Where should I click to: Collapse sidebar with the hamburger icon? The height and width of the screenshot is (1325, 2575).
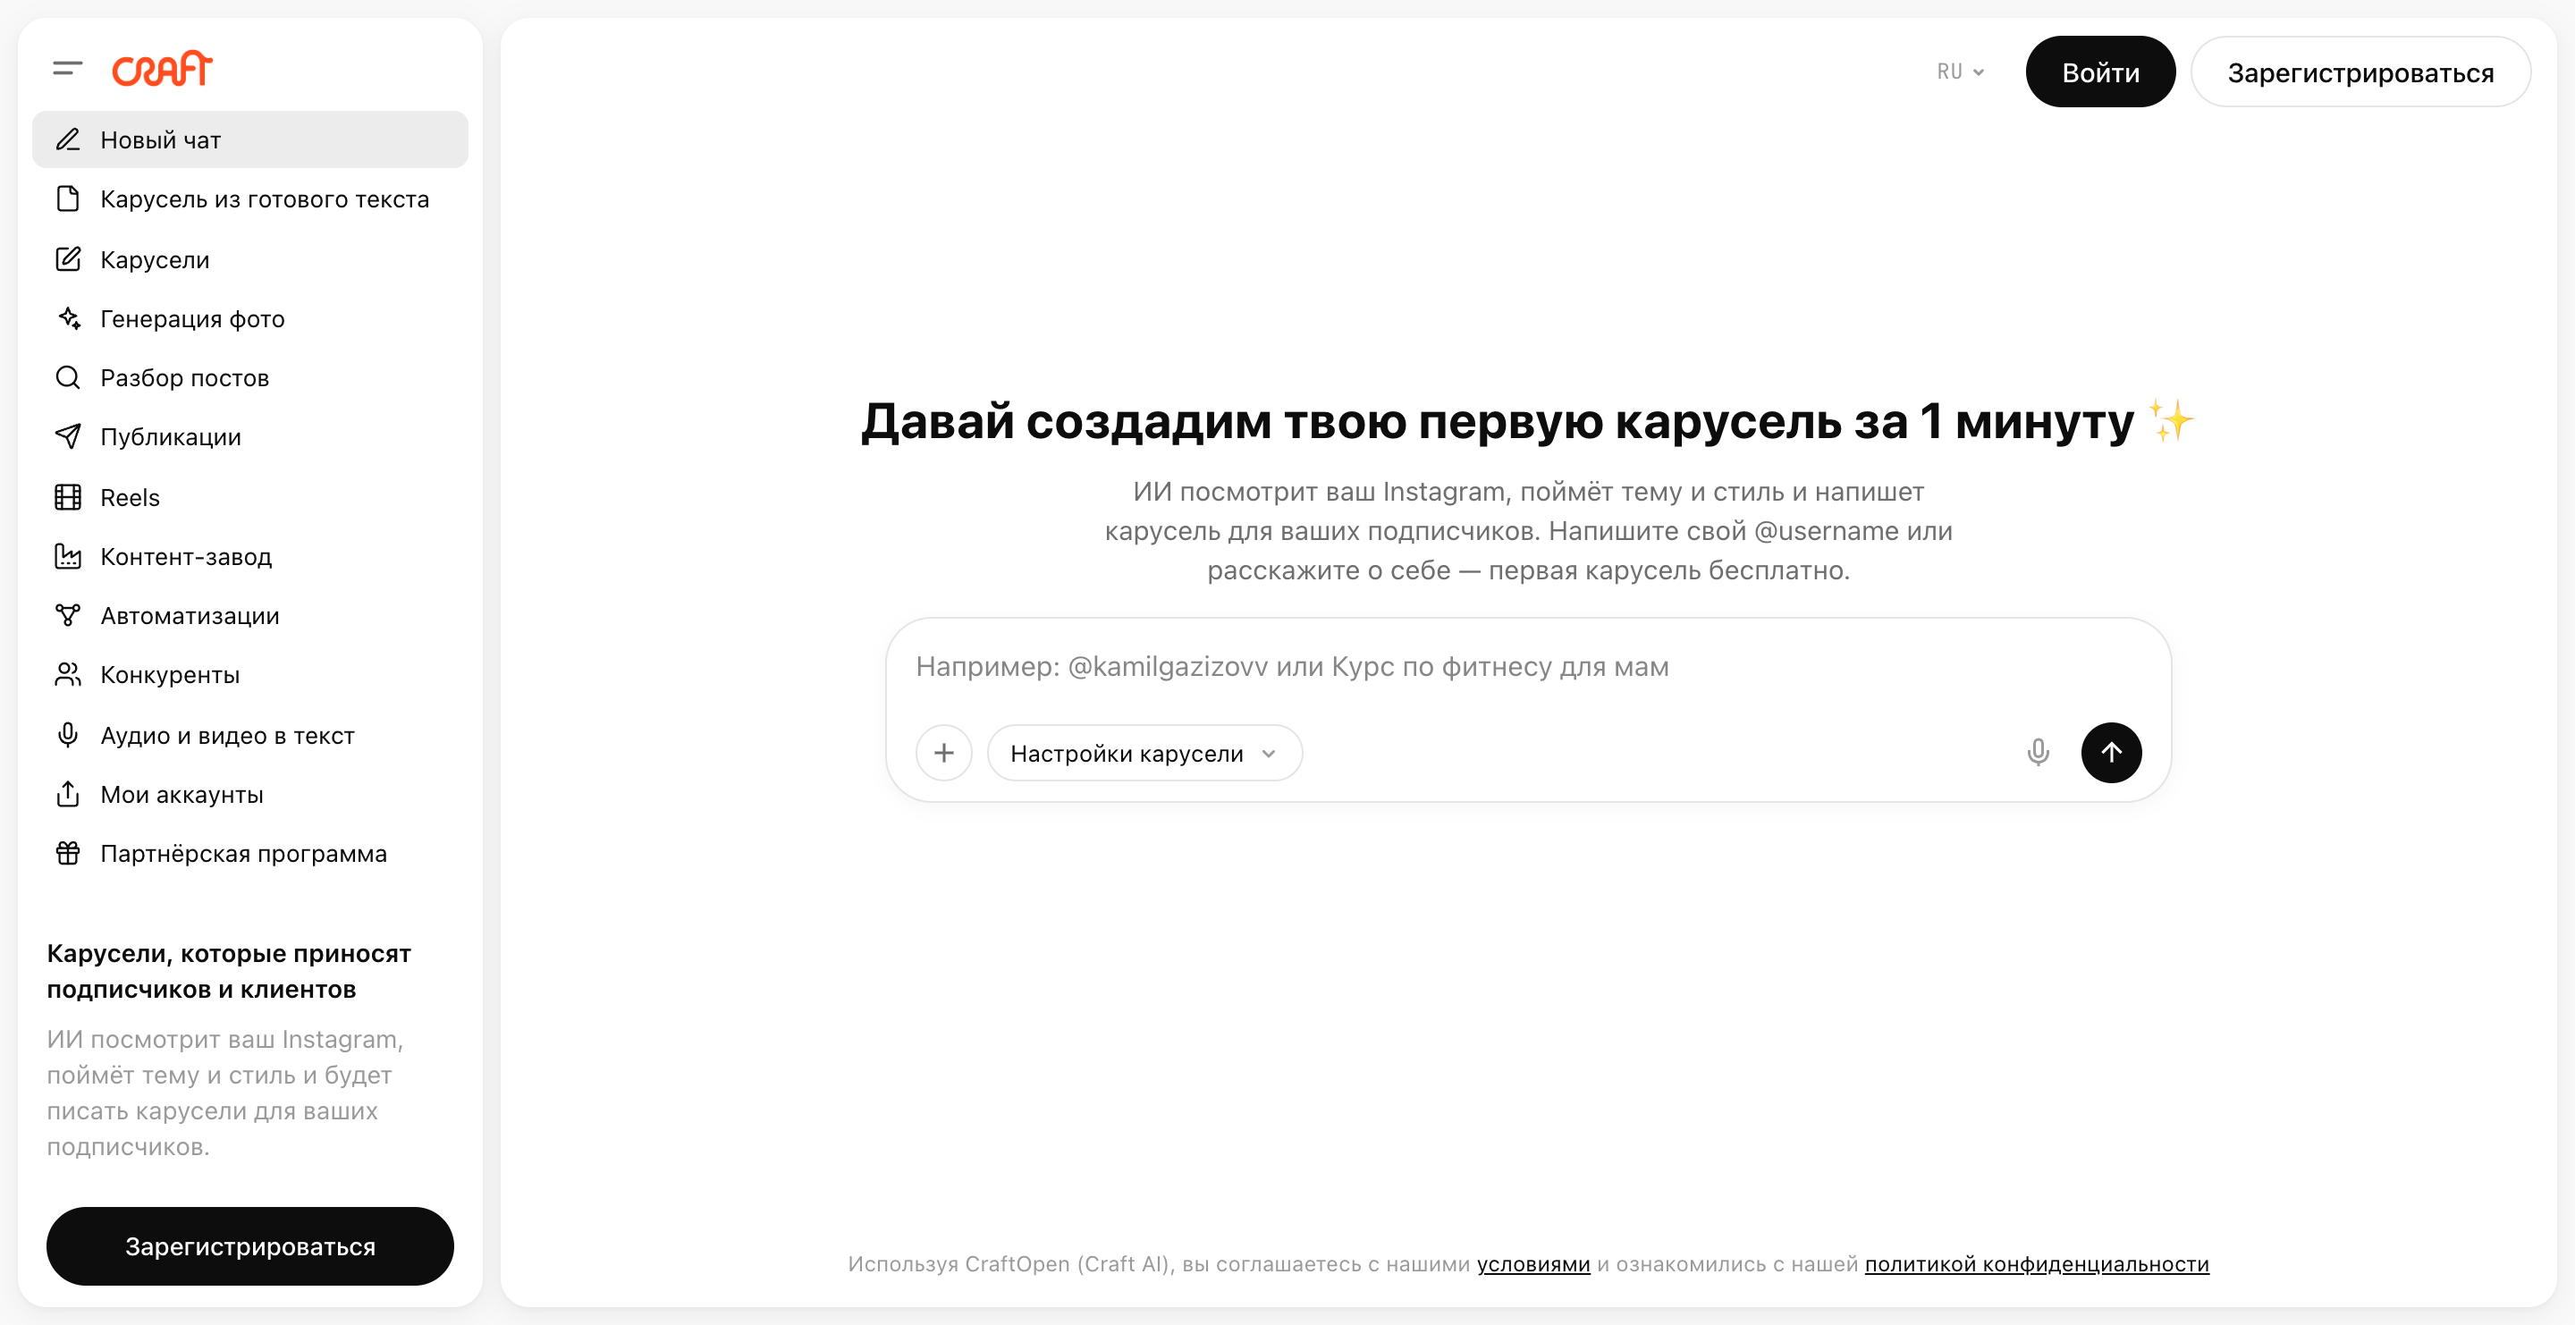click(67, 69)
